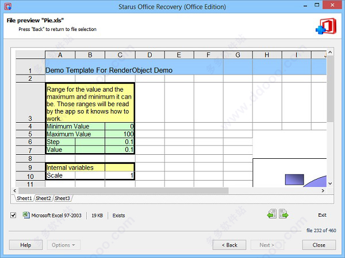
Task: Click the blue legend square in chart
Action: pyautogui.click(x=294, y=179)
